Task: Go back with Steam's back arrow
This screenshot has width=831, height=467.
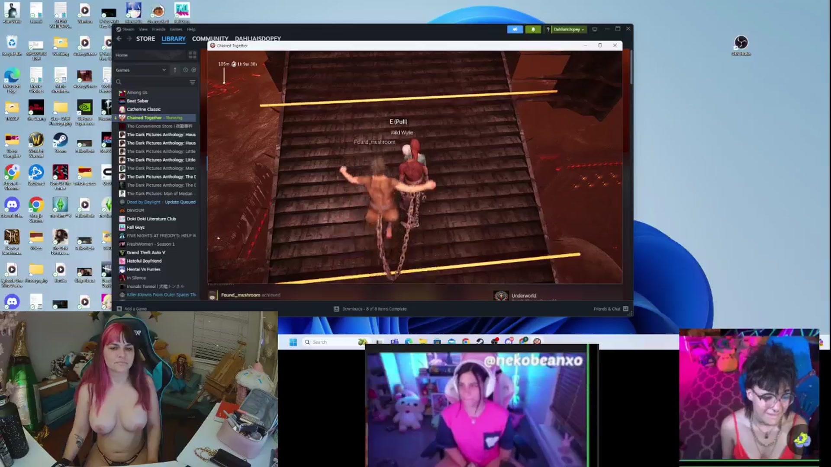Action: 119,39
